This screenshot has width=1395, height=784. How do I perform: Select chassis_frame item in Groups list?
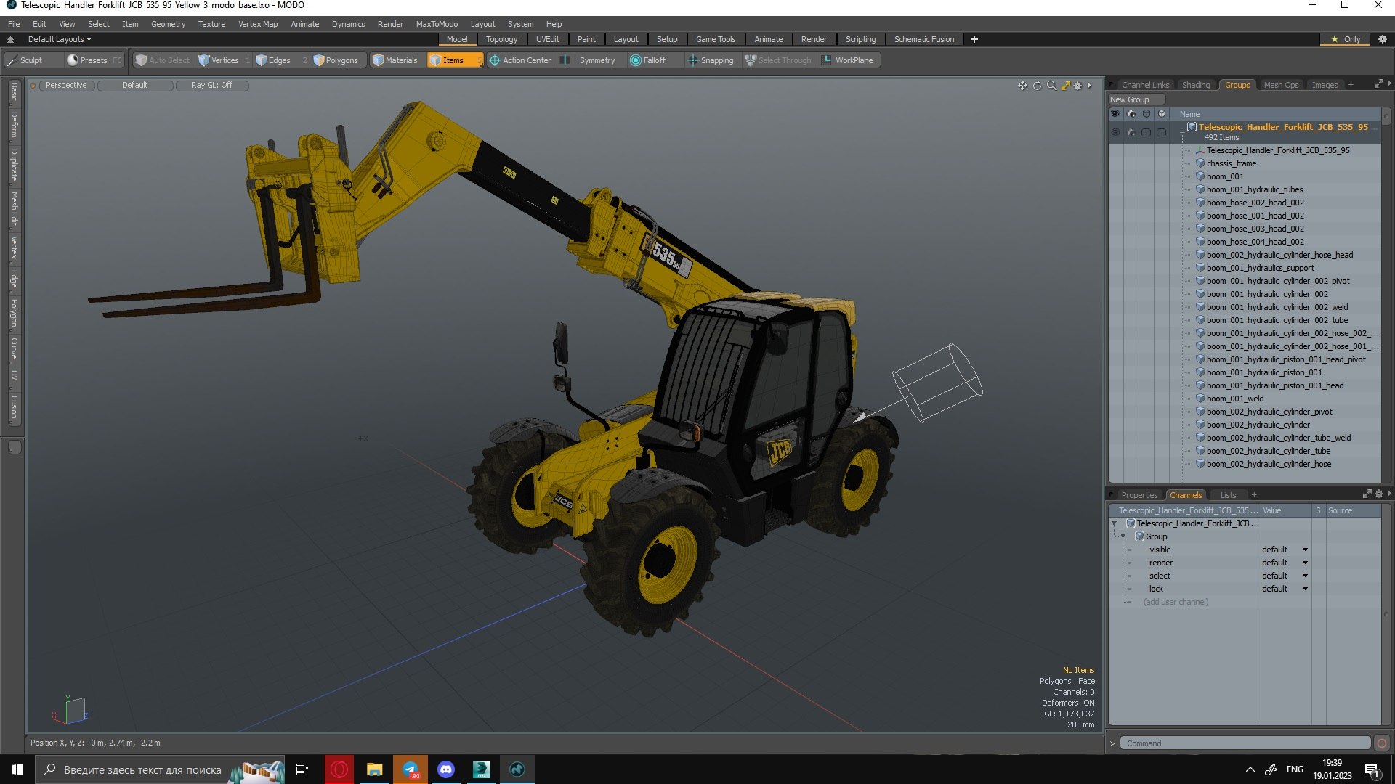[x=1231, y=163]
